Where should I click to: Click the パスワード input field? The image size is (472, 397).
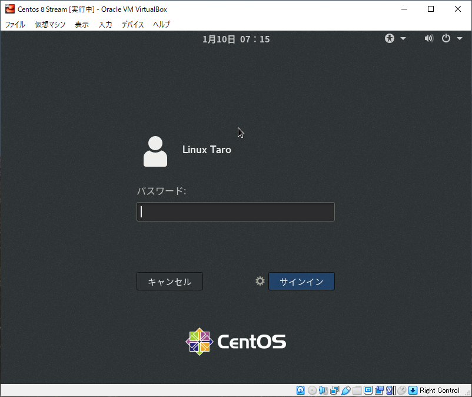235,211
